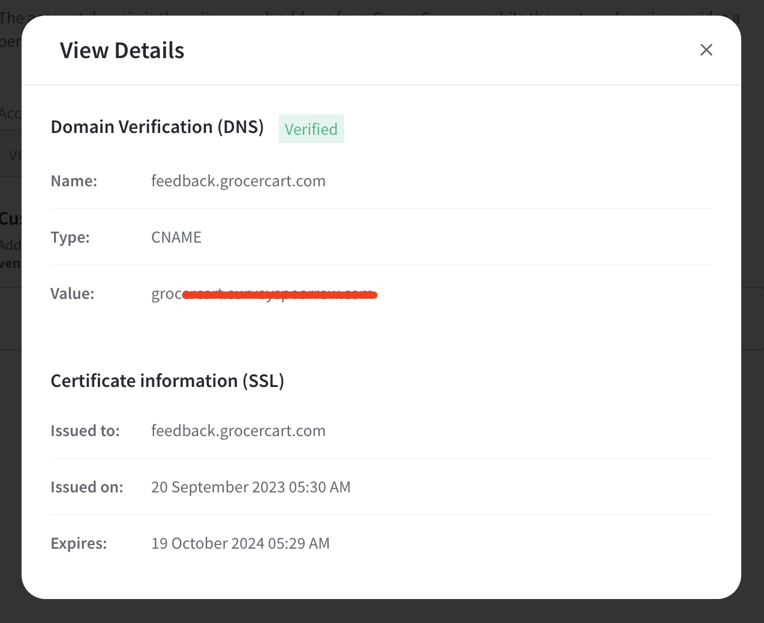Screen dimensions: 764x623
Task: Close the View Details dialog
Action: pyautogui.click(x=706, y=50)
